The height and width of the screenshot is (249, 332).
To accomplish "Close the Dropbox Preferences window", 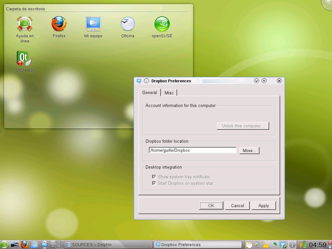I will [279, 81].
